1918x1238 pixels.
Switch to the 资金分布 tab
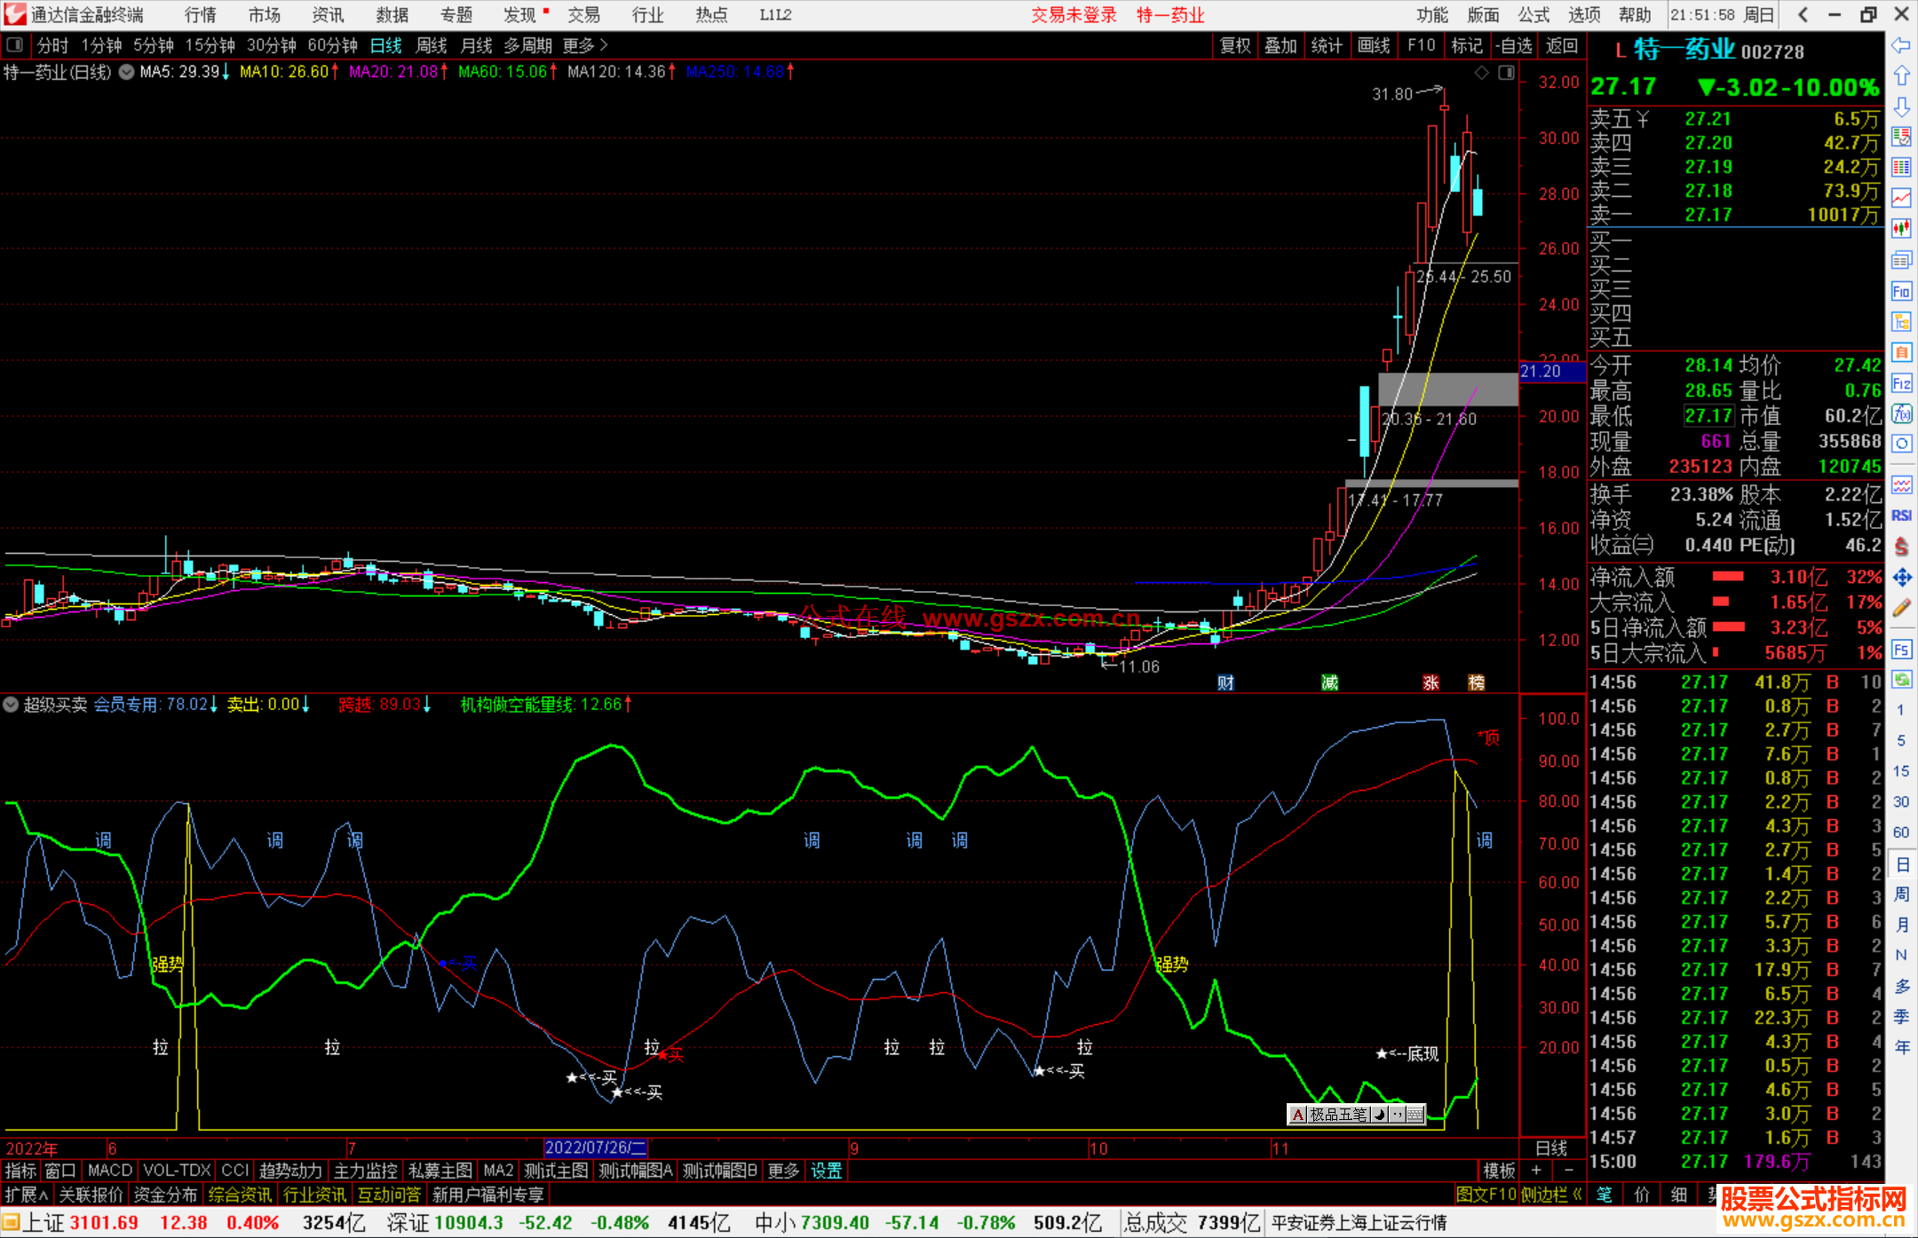pos(166,1195)
